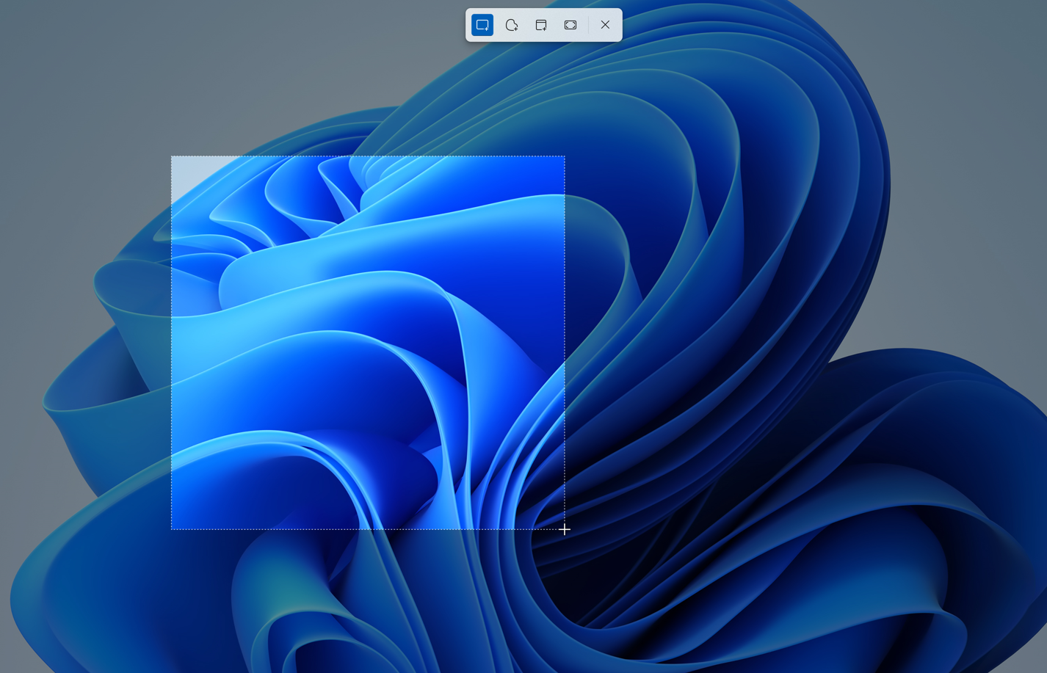Close the snipping overlay with the X

pos(605,24)
